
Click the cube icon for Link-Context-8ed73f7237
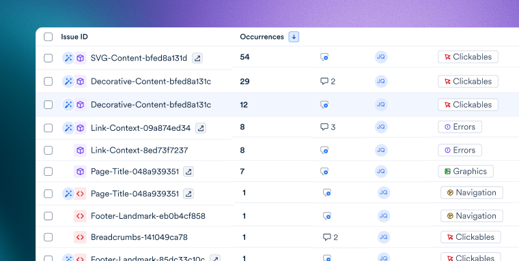(80, 151)
